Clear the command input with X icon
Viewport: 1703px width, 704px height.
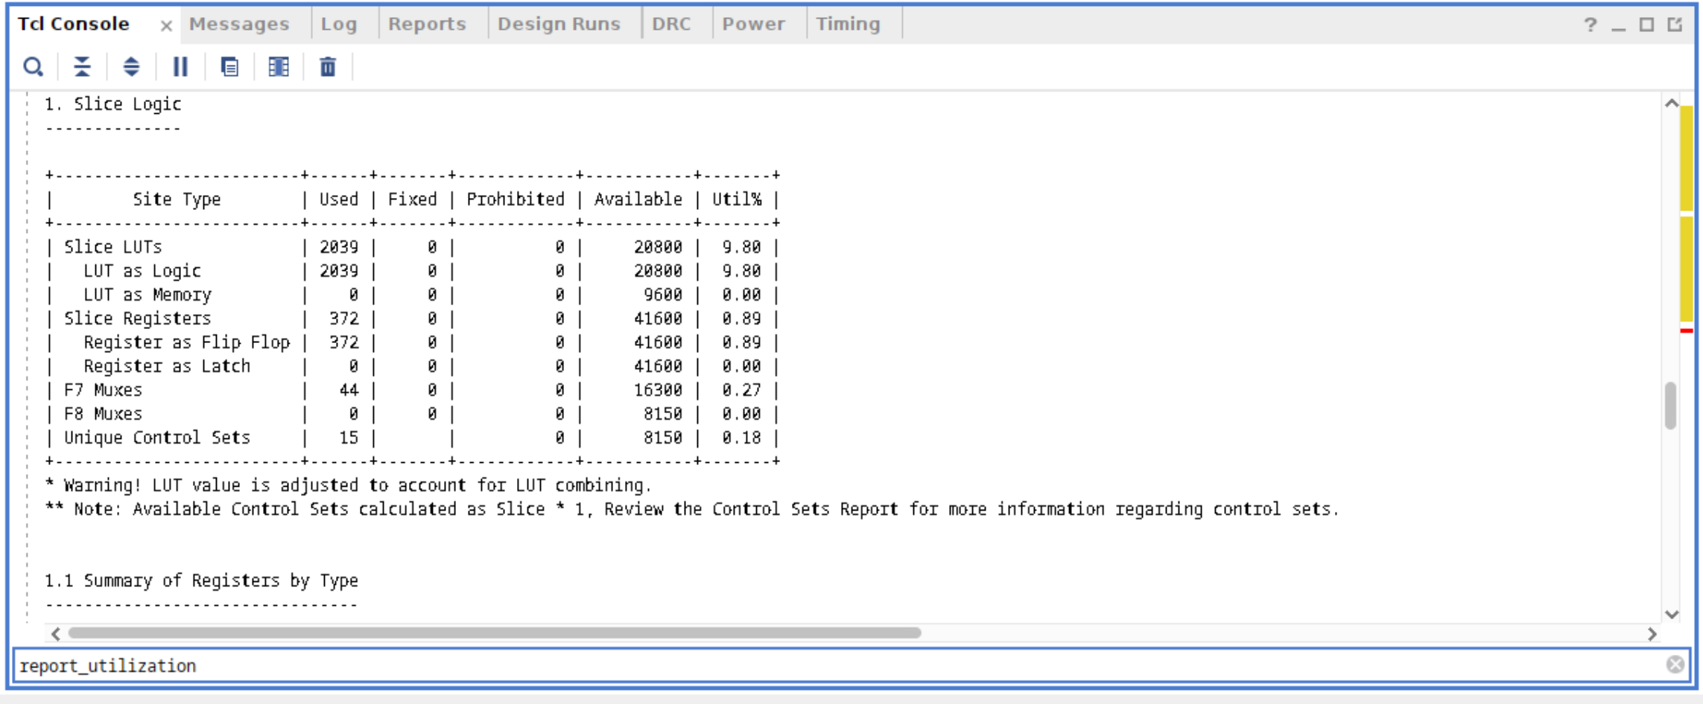(x=1675, y=665)
